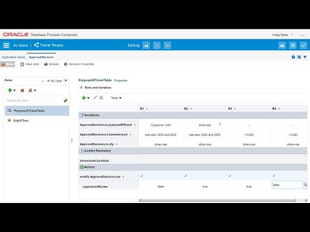Click the R4 supervisorReview input containing false
Image resolution: width=310 pixels, height=232 pixels.
tap(287, 185)
